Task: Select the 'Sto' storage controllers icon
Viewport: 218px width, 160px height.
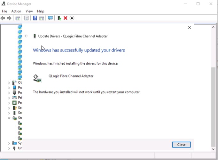Action: pyautogui.click(x=14, y=118)
